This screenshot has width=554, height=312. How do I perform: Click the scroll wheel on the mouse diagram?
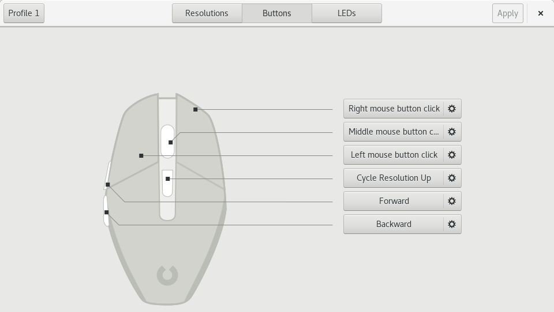167,141
